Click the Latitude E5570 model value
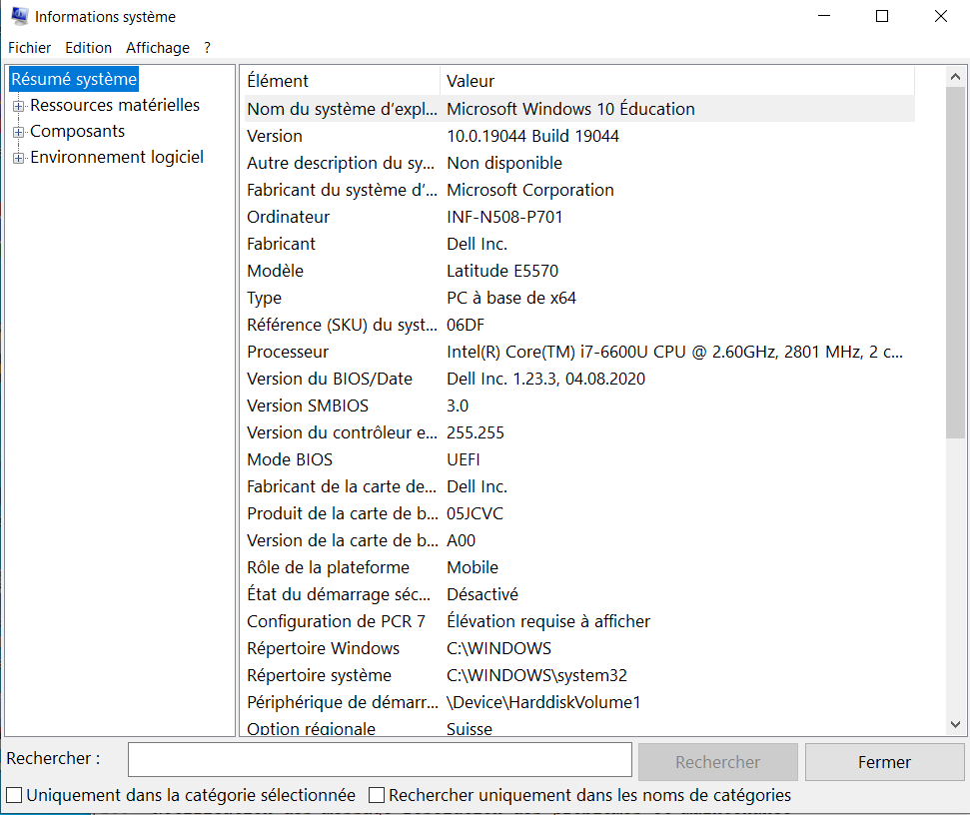The height and width of the screenshot is (815, 970). tap(502, 271)
